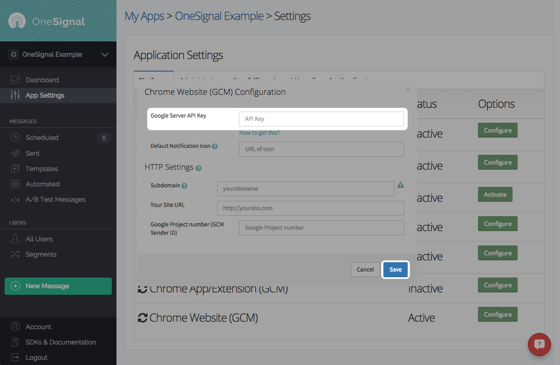Go to Templates in the sidebar
The width and height of the screenshot is (560, 365).
[x=41, y=169]
